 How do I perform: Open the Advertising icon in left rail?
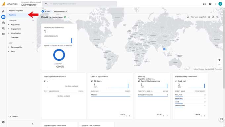point(3,28)
